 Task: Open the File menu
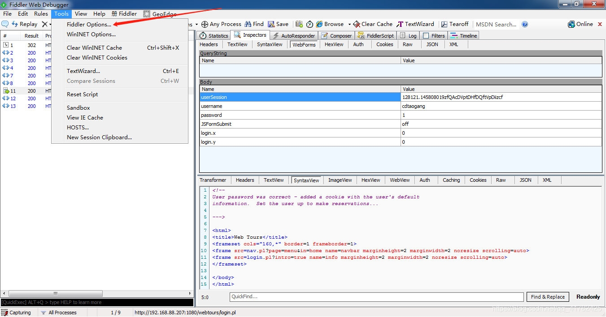(7, 14)
